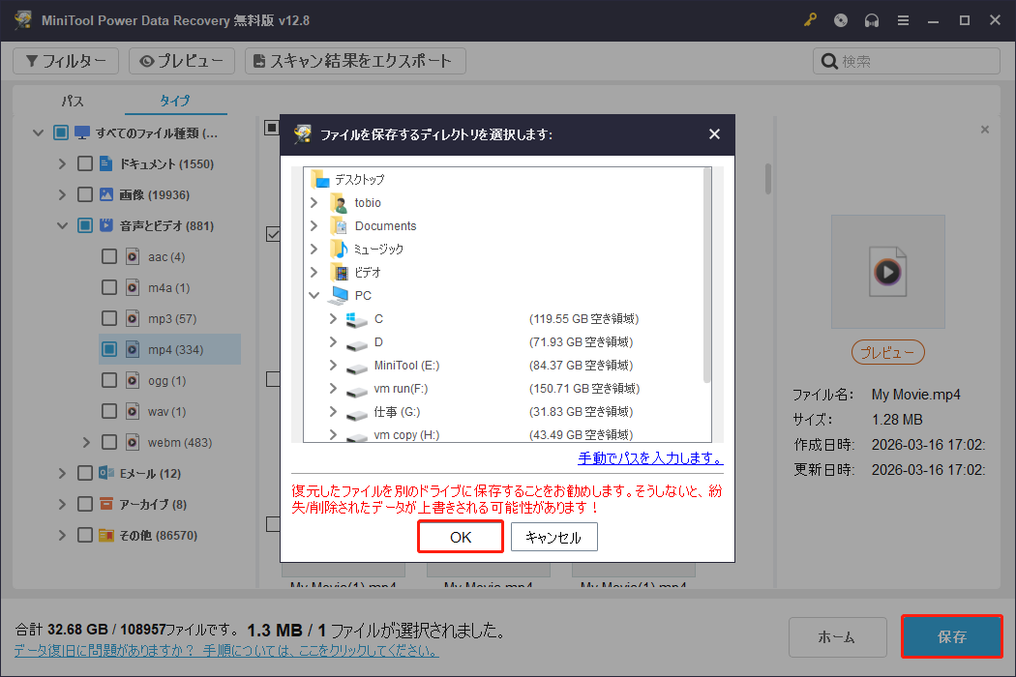The image size is (1016, 677).
Task: Click the magnifier icon in the search box
Action: pyautogui.click(x=830, y=60)
